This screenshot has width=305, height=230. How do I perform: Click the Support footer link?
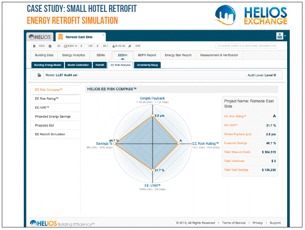click(275, 223)
